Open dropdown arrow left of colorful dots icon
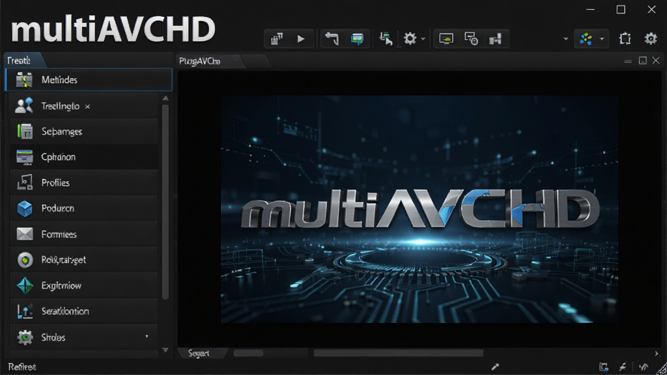 coord(565,39)
